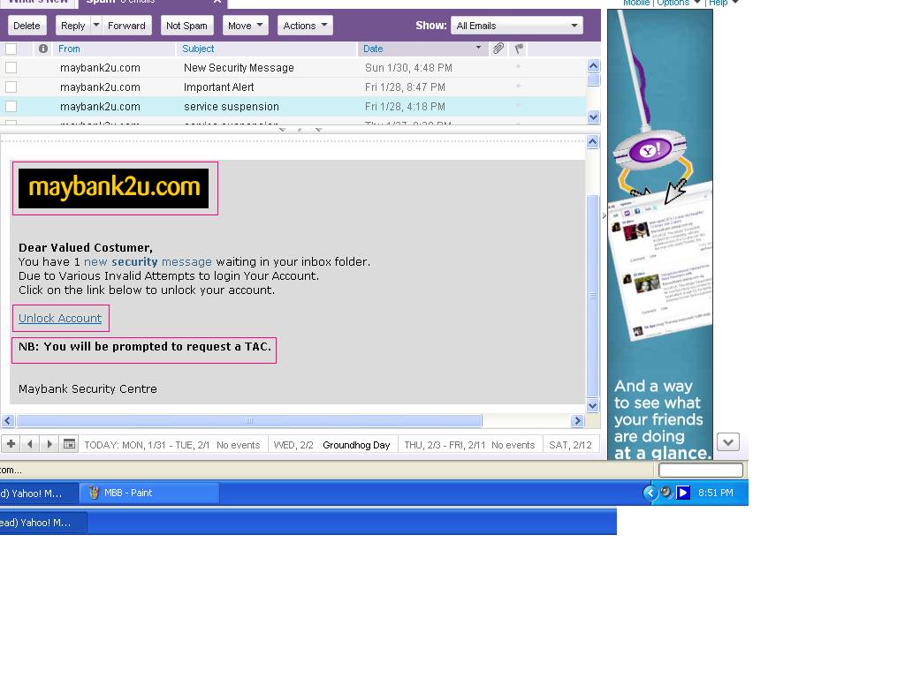Click the Options link

[x=673, y=3]
